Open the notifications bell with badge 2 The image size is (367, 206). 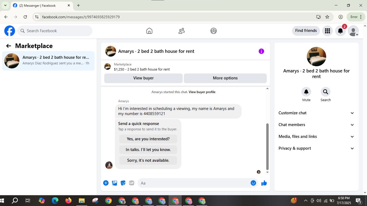coord(340,31)
